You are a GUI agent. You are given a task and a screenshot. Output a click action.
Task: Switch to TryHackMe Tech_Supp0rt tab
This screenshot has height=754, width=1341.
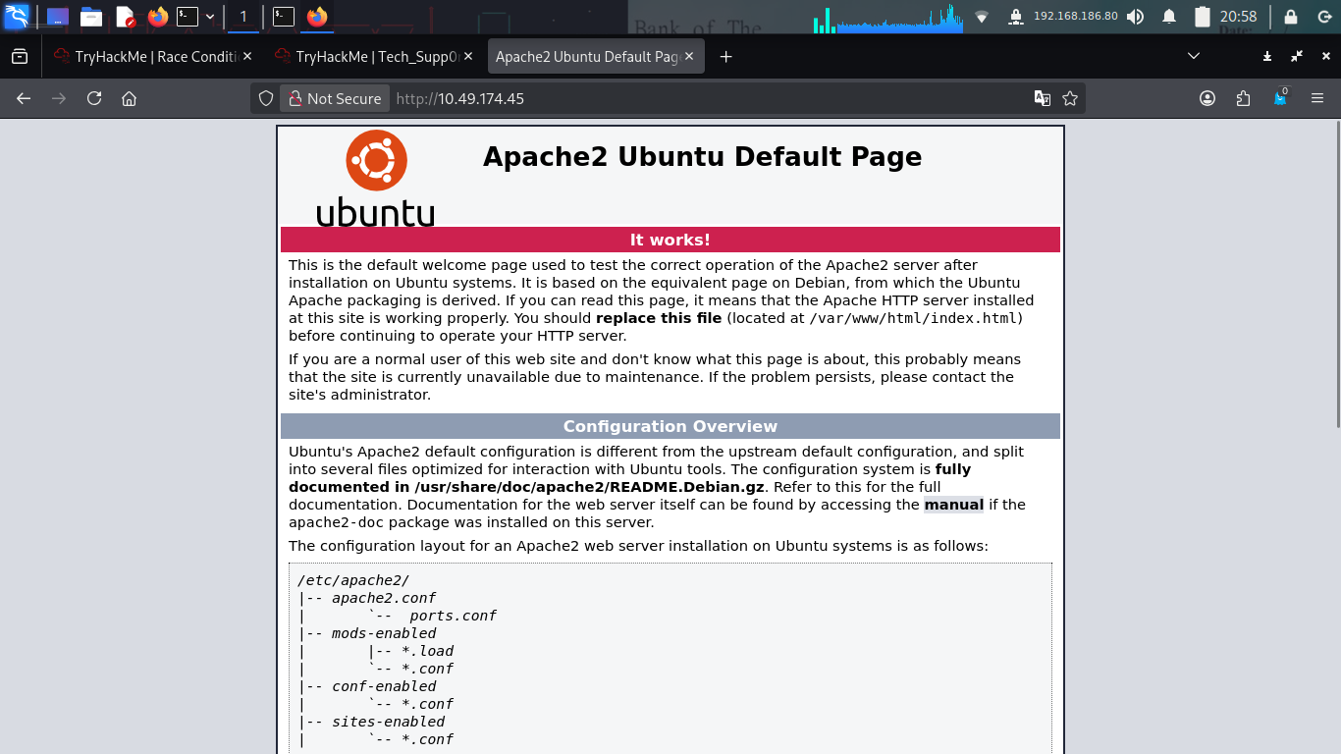click(x=366, y=57)
